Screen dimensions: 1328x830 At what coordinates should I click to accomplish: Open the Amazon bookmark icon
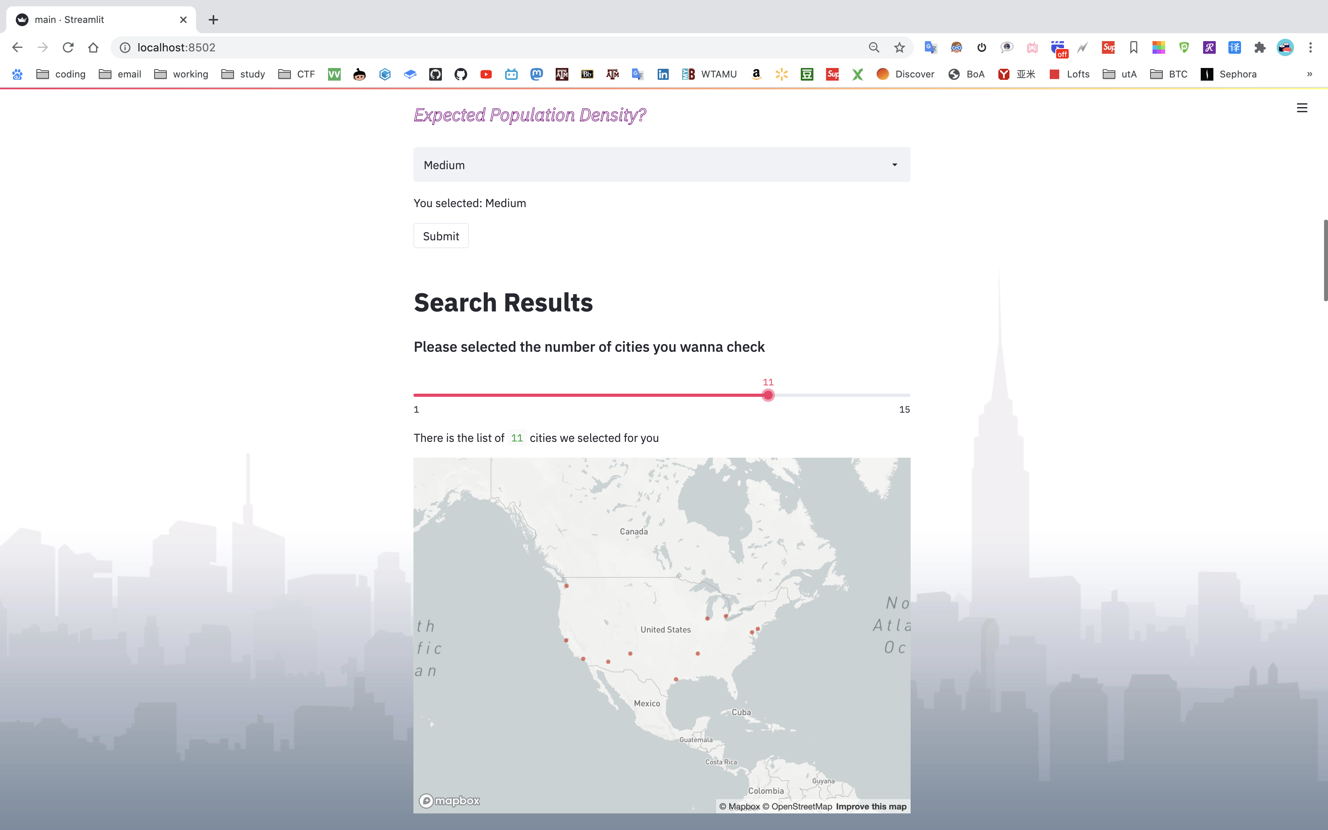click(x=756, y=74)
